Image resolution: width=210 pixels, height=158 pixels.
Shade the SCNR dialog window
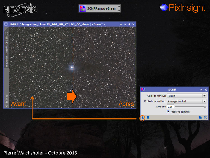pyautogui.click(x=201, y=90)
